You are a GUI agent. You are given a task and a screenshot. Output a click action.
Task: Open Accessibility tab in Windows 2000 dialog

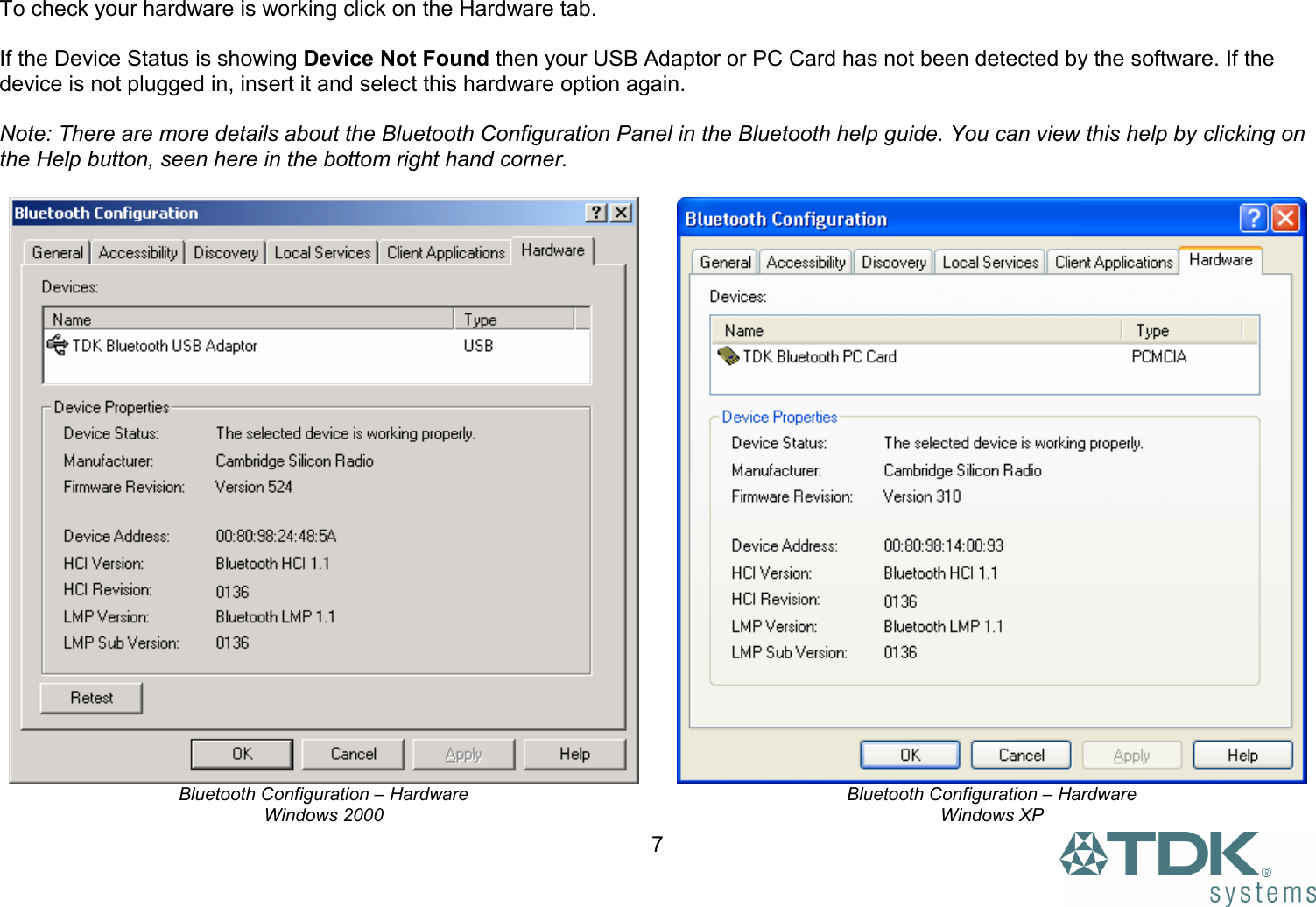[137, 252]
